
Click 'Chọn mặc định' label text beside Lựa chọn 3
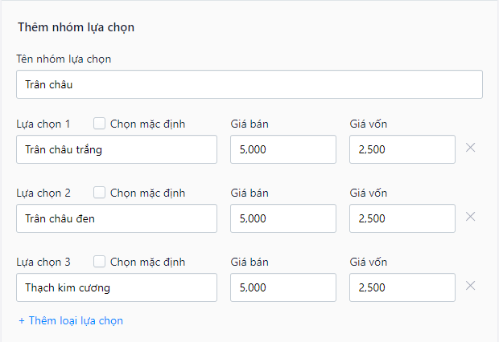[147, 262]
